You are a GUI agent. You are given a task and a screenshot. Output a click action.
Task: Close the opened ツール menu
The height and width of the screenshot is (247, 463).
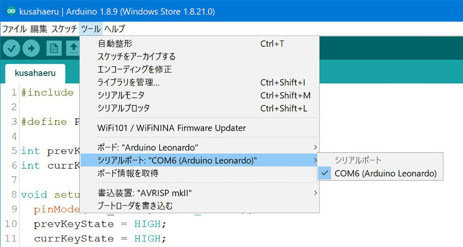(x=91, y=29)
